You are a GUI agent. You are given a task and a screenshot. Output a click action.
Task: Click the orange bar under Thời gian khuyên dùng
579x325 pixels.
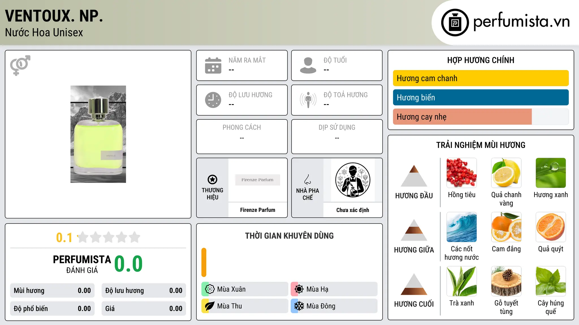pos(204,262)
